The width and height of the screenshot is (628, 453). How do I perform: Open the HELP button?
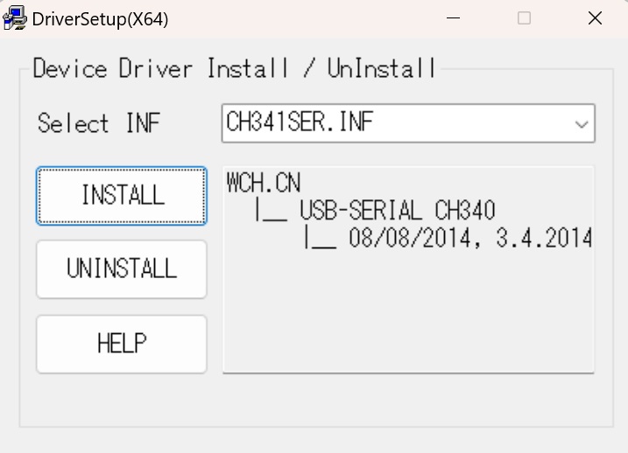[x=122, y=344]
